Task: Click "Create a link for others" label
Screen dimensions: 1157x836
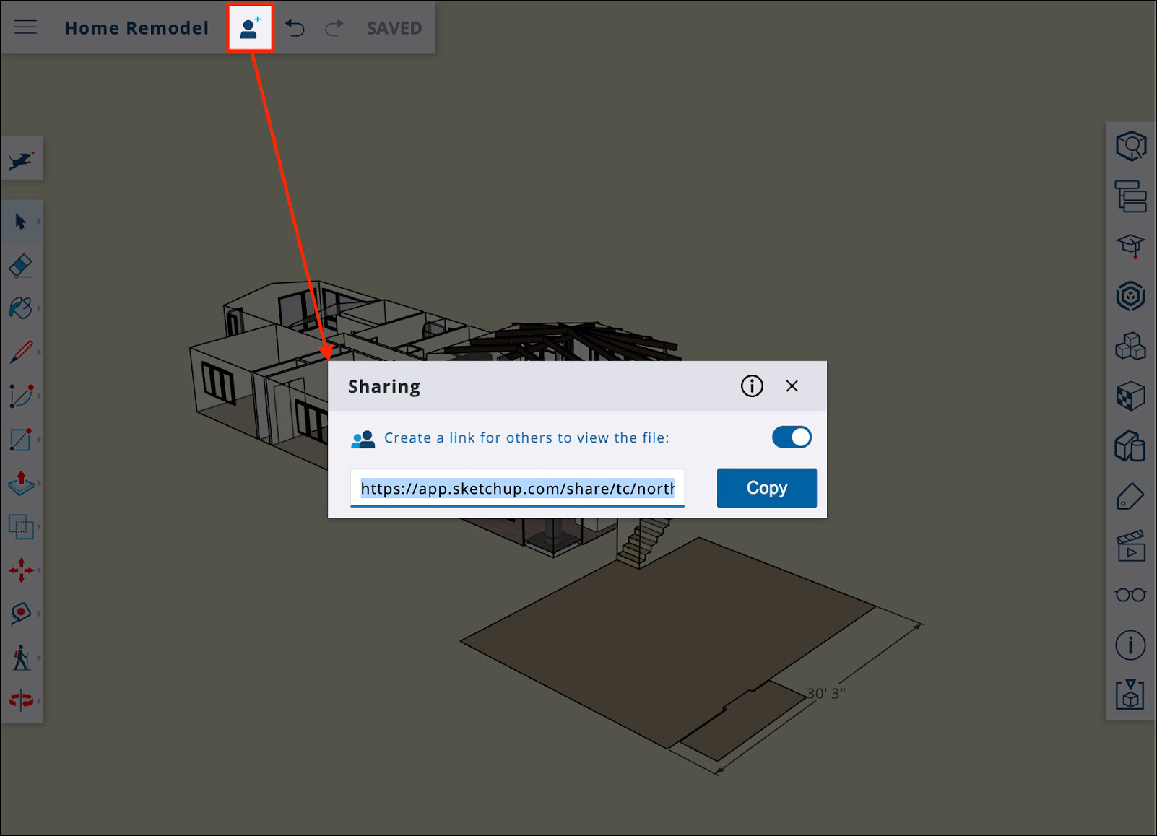Action: [x=526, y=437]
